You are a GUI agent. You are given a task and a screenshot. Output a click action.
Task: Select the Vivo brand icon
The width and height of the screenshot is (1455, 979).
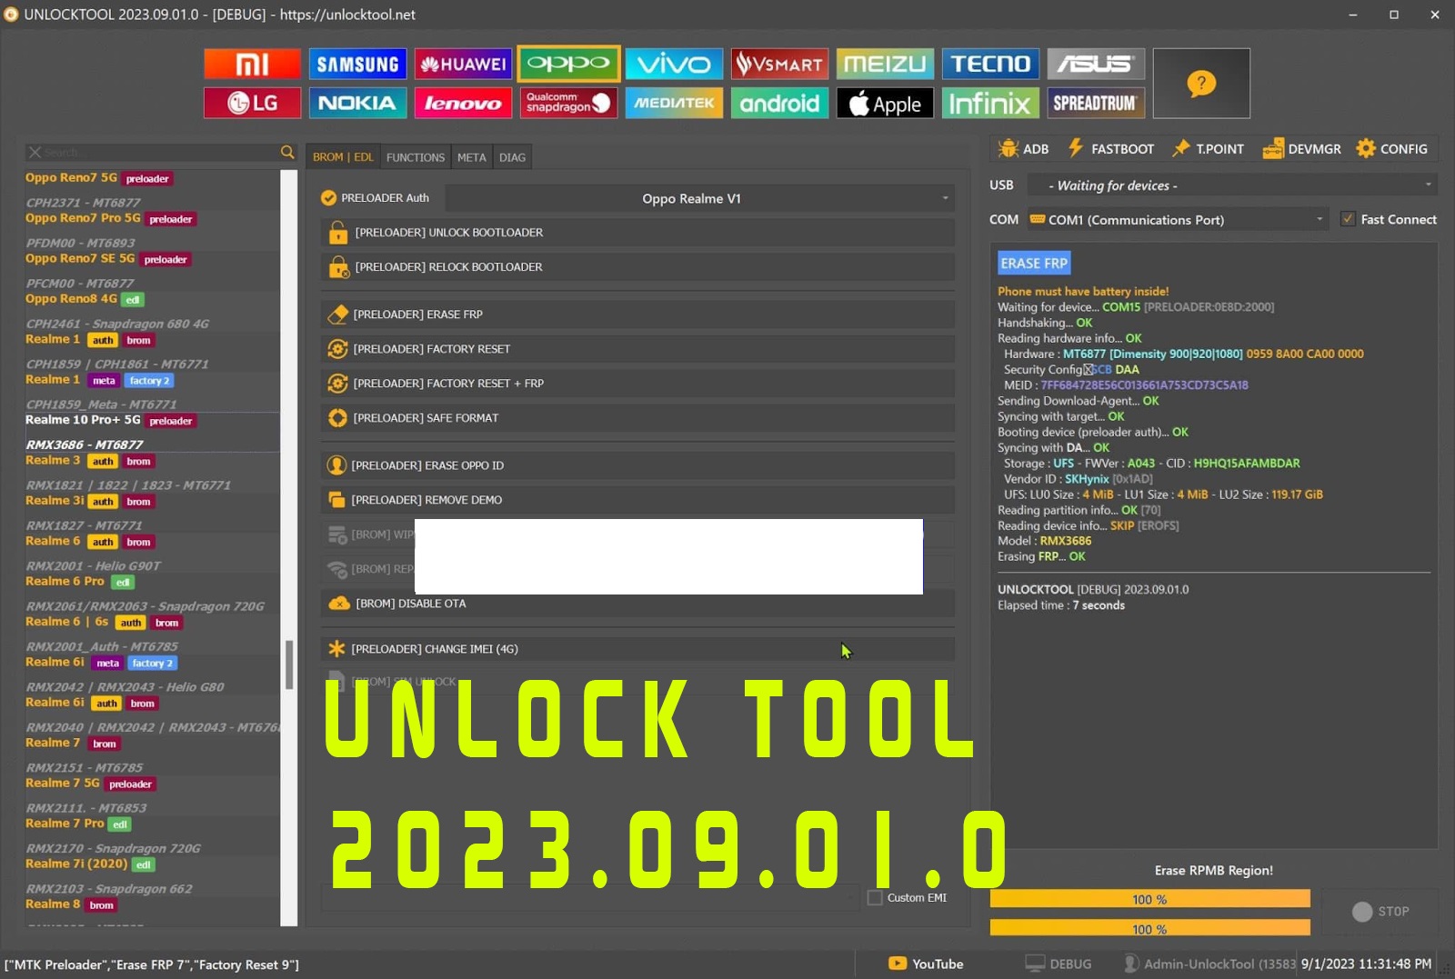point(674,64)
